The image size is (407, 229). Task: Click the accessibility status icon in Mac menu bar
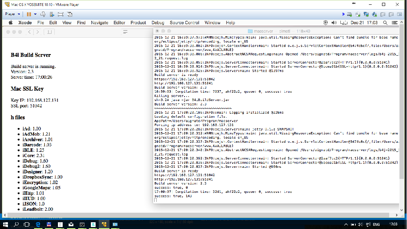tap(326, 23)
